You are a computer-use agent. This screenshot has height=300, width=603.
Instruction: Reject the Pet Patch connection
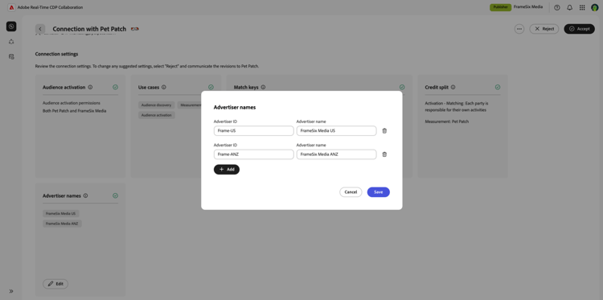(x=544, y=29)
